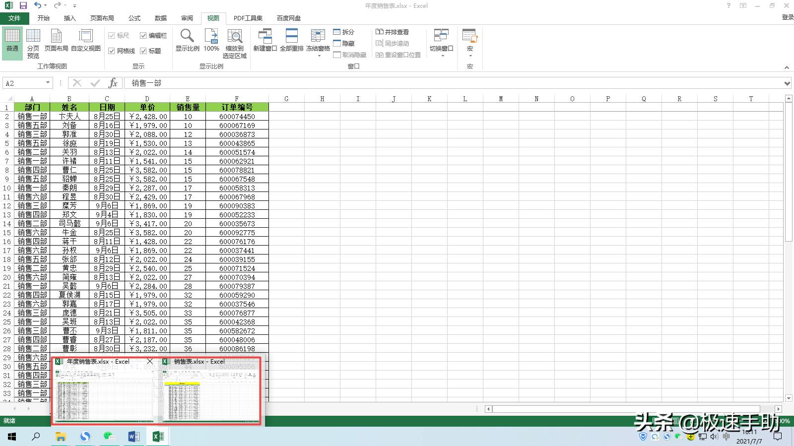This screenshot has width=794, height=446.
Task: Open a 新建窗口 new window
Action: [x=265, y=41]
